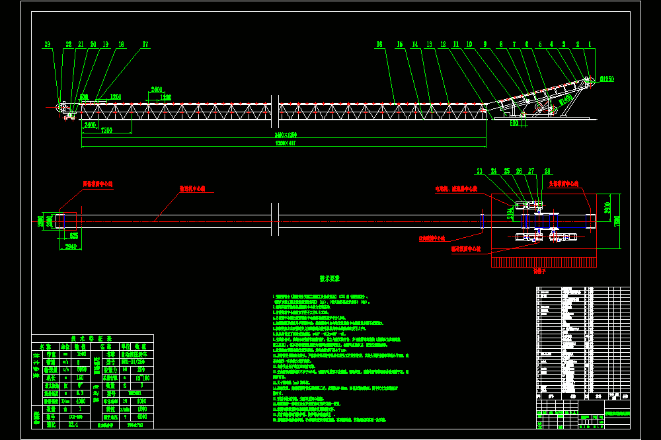Select part balloon number 13
Image resolution: width=661 pixels, height=440 pixels.
(x=429, y=44)
